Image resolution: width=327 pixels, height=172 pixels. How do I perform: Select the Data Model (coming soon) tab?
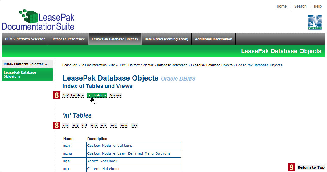tap(167, 39)
